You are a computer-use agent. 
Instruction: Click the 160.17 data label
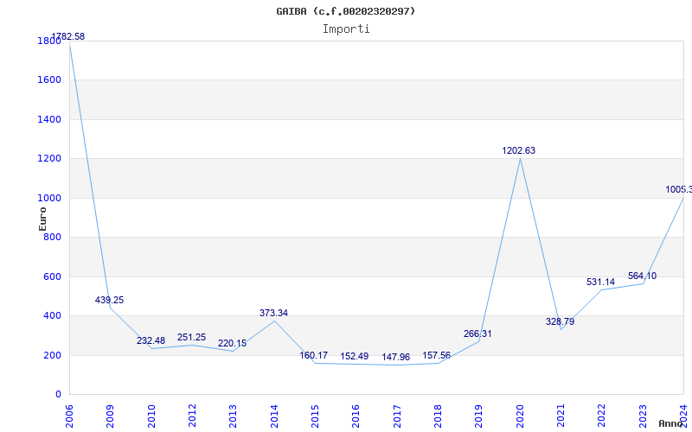pos(314,355)
